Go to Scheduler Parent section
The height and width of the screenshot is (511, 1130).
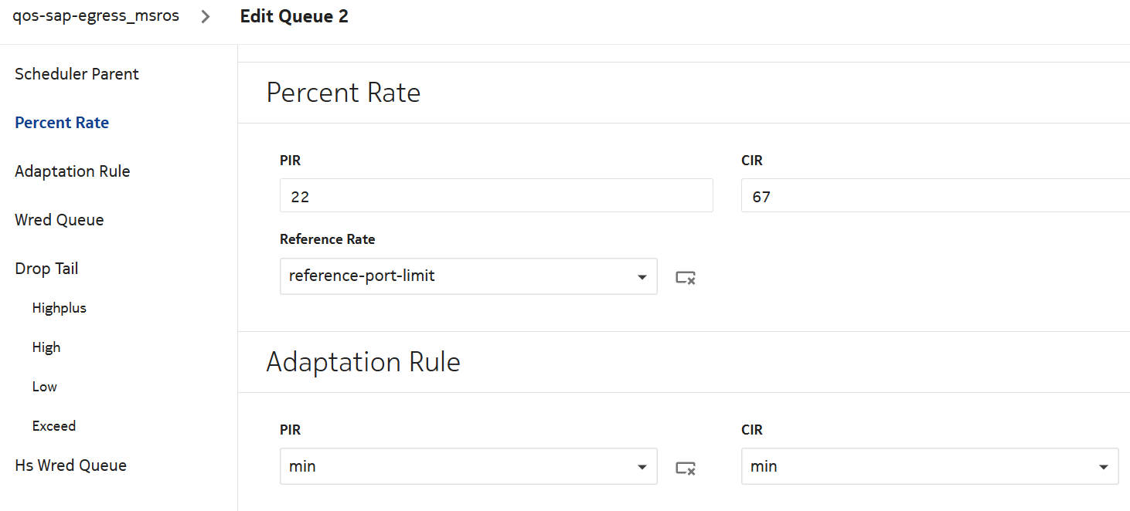[x=77, y=74]
